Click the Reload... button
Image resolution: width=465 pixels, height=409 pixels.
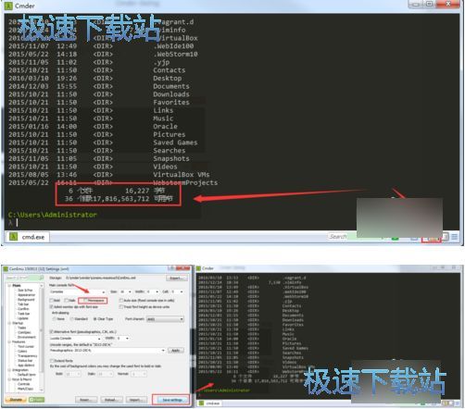coord(111,400)
